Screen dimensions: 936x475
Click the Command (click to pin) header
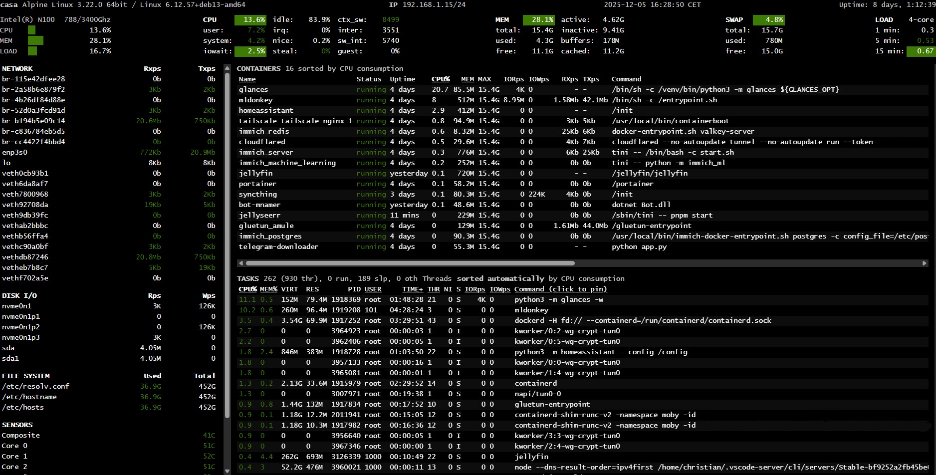click(560, 289)
